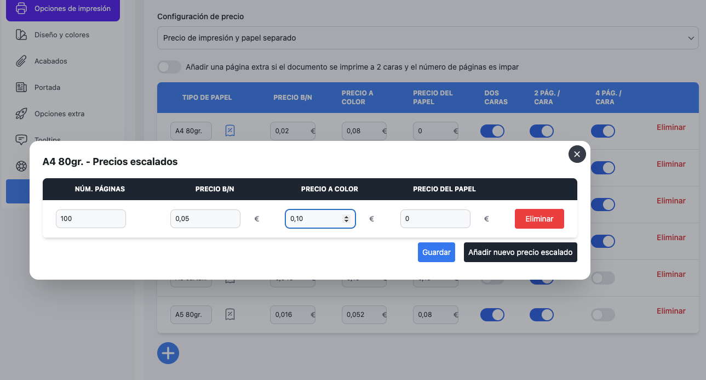Click the Núm. páginas field showing 100

click(91, 219)
